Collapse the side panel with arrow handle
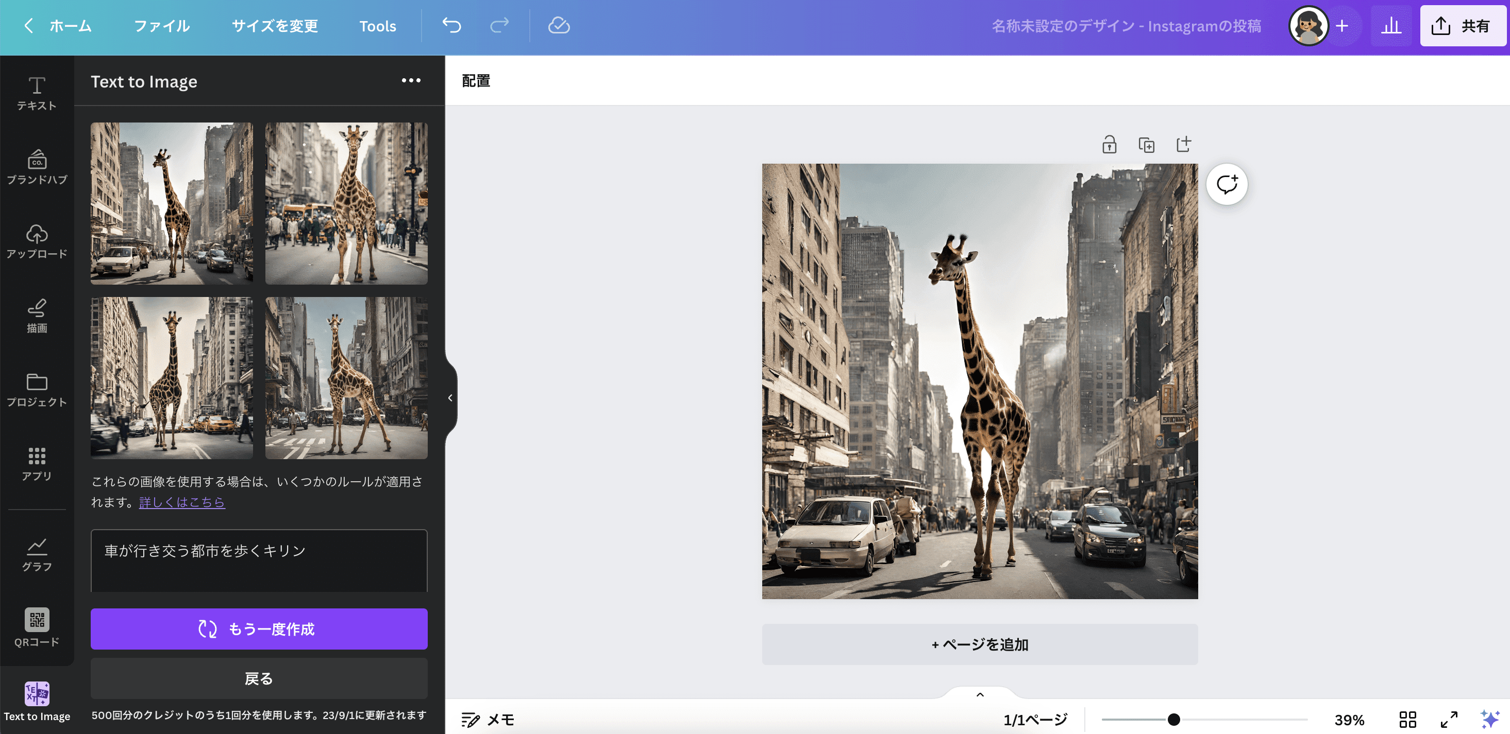The width and height of the screenshot is (1510, 734). point(450,398)
